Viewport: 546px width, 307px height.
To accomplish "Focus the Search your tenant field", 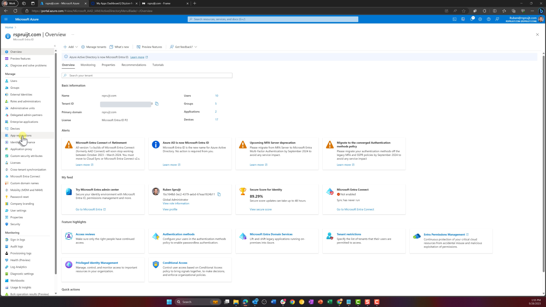I will point(147,75).
